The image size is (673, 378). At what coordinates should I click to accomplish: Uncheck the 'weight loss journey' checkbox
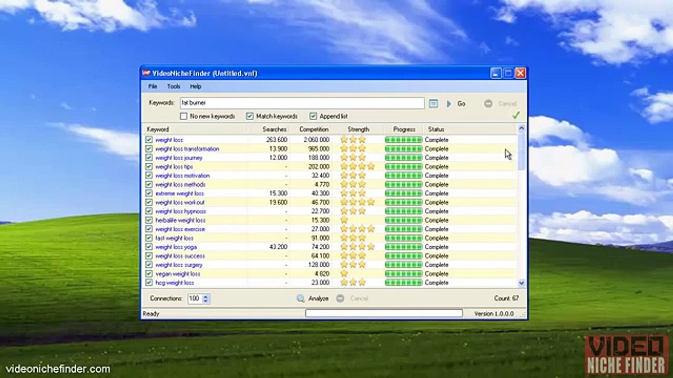[x=149, y=157]
